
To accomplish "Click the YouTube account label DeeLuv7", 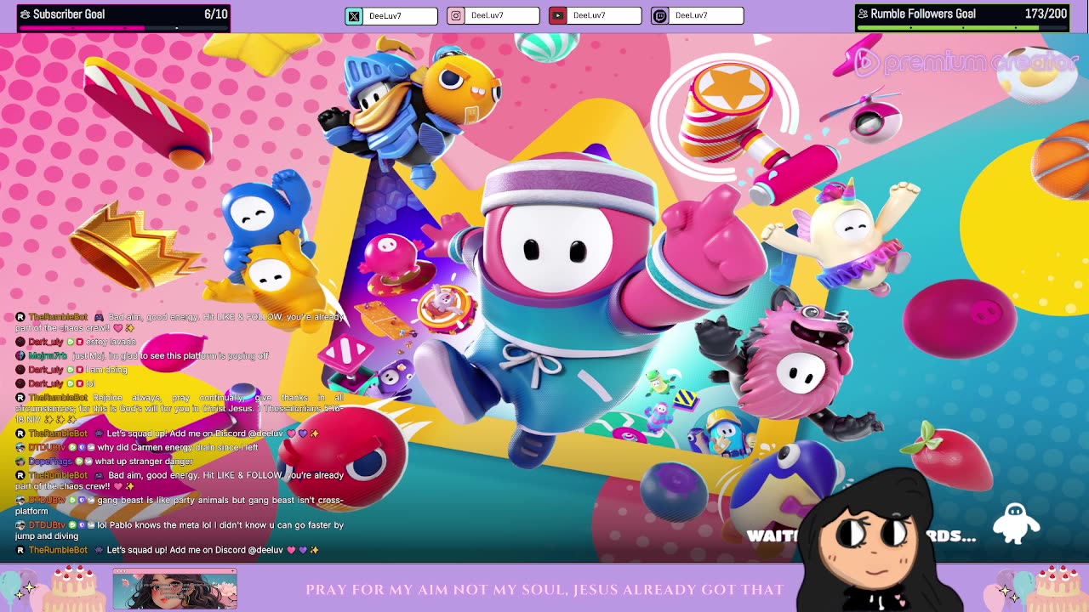I will [590, 15].
